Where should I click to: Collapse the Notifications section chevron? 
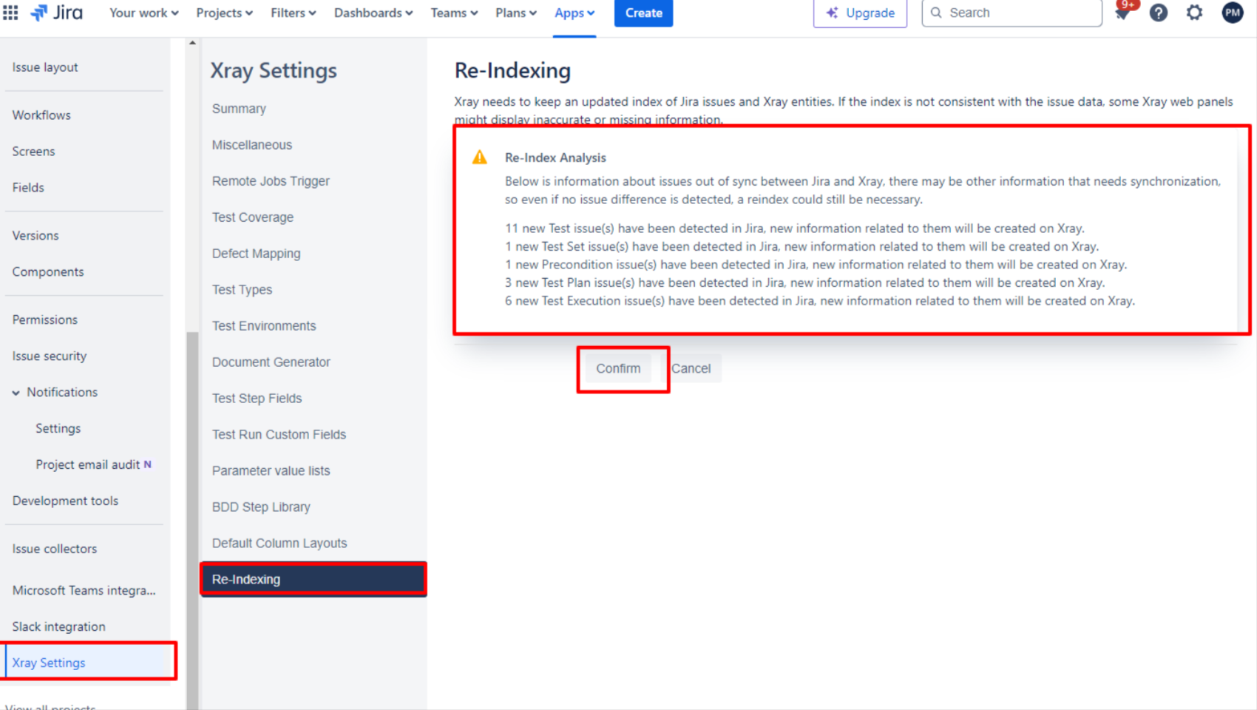16,393
